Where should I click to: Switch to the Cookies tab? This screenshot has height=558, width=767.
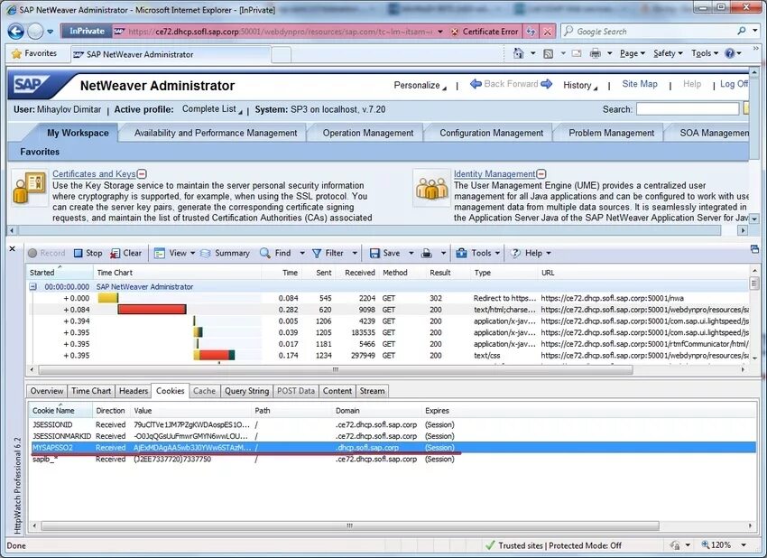(170, 391)
